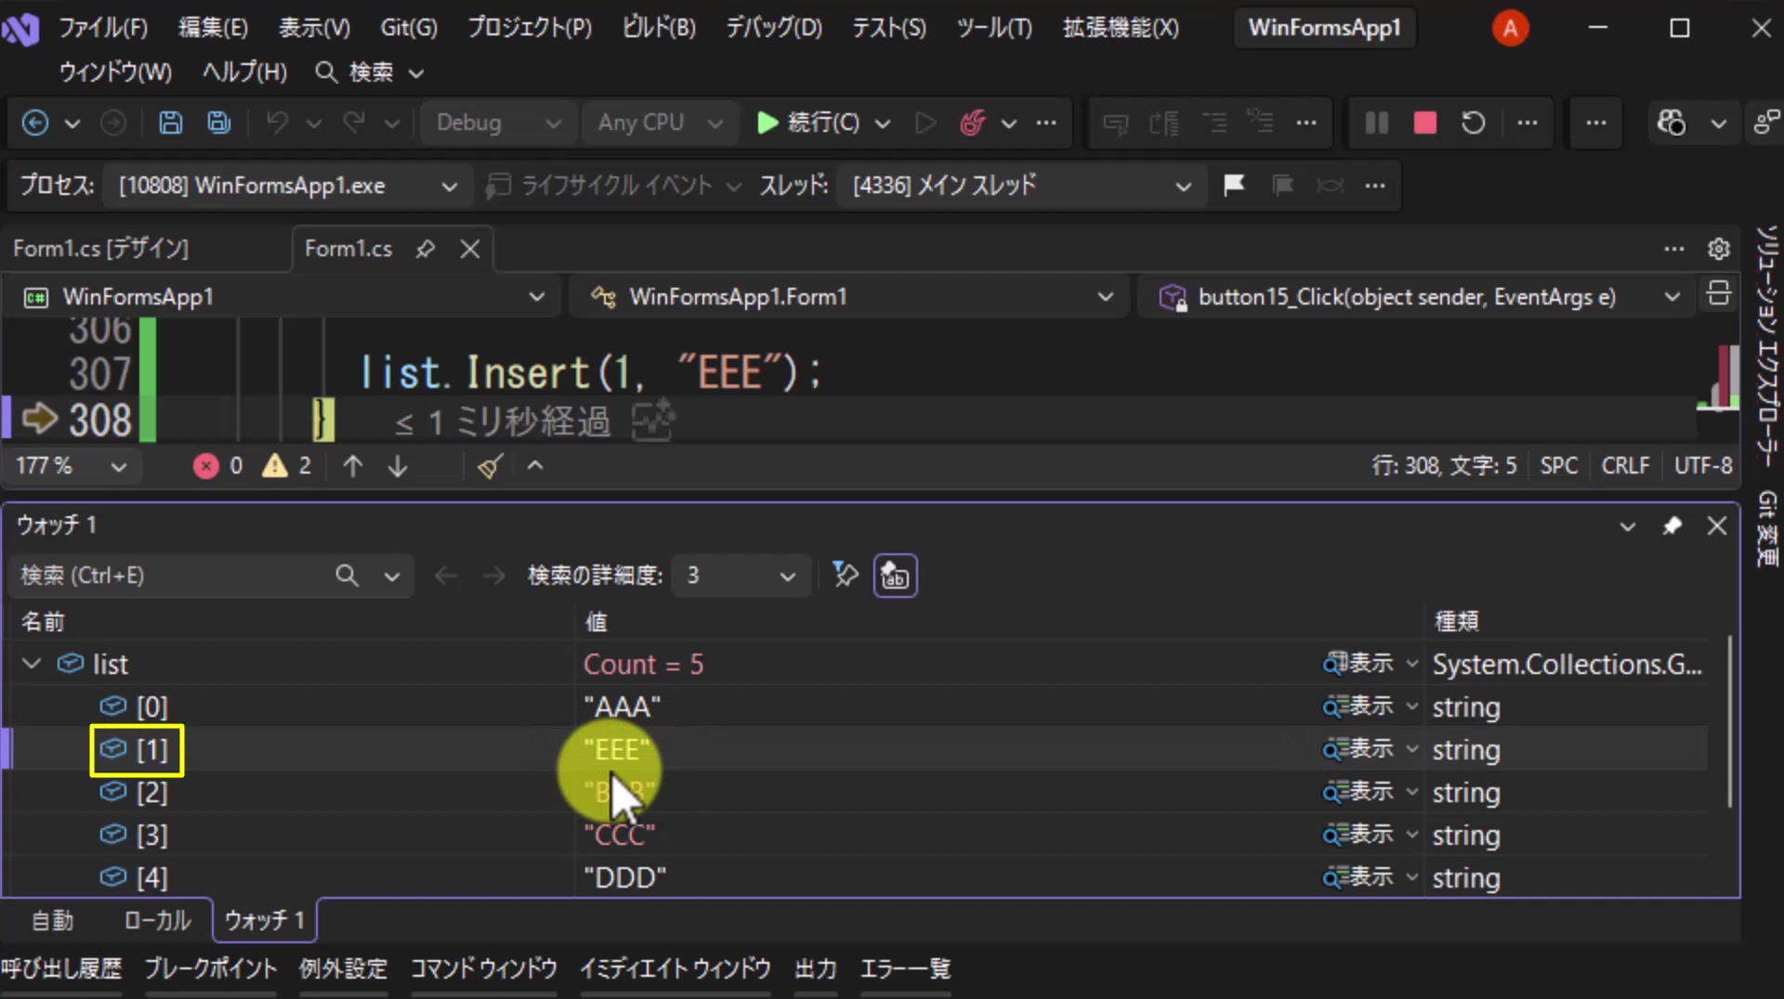1784x999 pixels.
Task: Click the UTF-8 encoding indicator
Action: 1703,466
